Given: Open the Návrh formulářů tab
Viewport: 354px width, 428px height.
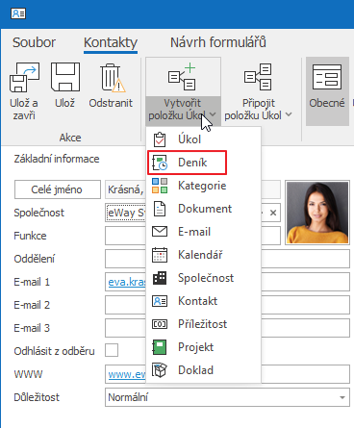Looking at the screenshot, I should pos(218,42).
